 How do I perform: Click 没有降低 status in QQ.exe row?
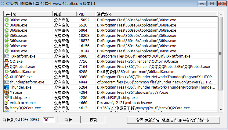(62, 61)
